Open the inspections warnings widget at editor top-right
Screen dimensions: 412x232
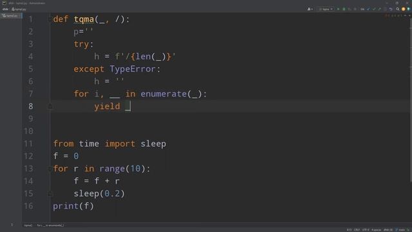(x=393, y=16)
